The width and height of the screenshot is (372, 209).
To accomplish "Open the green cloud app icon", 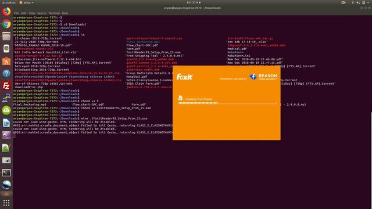I will [6, 110].
